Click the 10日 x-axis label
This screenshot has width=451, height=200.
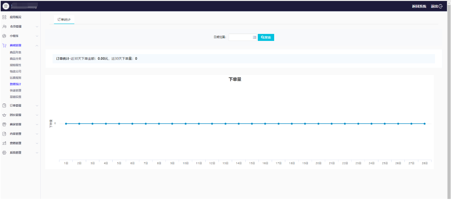pos(186,163)
